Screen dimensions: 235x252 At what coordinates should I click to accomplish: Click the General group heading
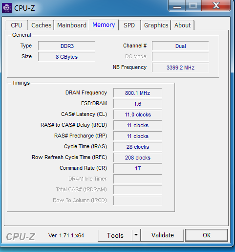tap(21, 35)
